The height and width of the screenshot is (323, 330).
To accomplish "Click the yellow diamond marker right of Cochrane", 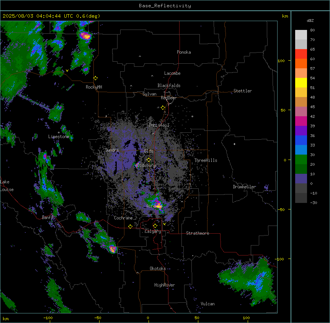I will tap(130, 226).
